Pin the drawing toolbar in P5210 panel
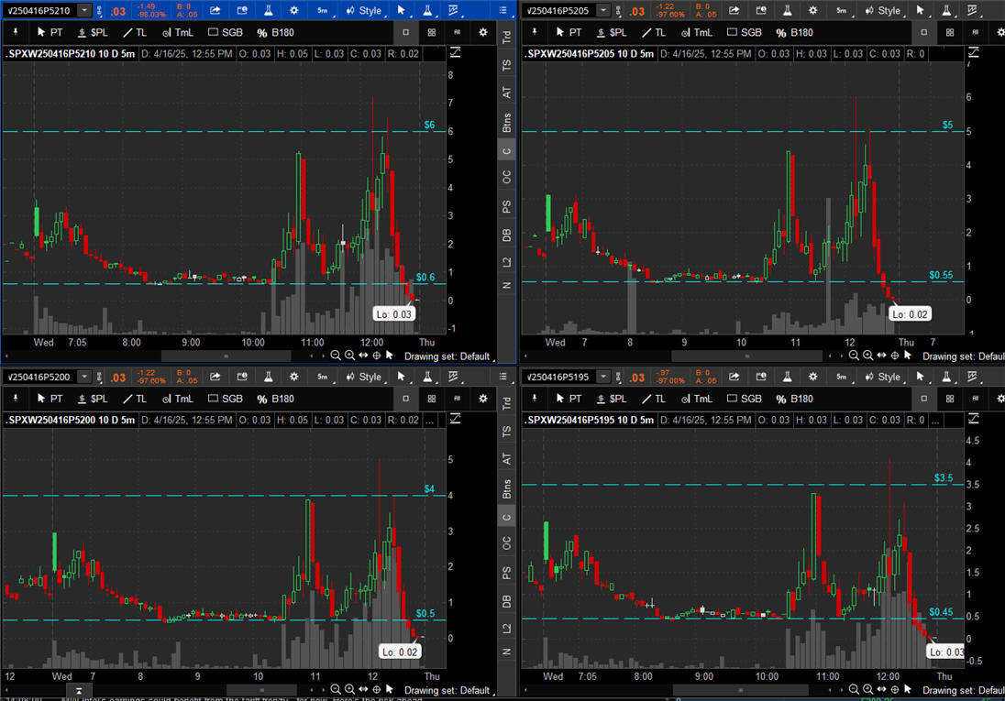The image size is (1005, 701). (x=16, y=32)
